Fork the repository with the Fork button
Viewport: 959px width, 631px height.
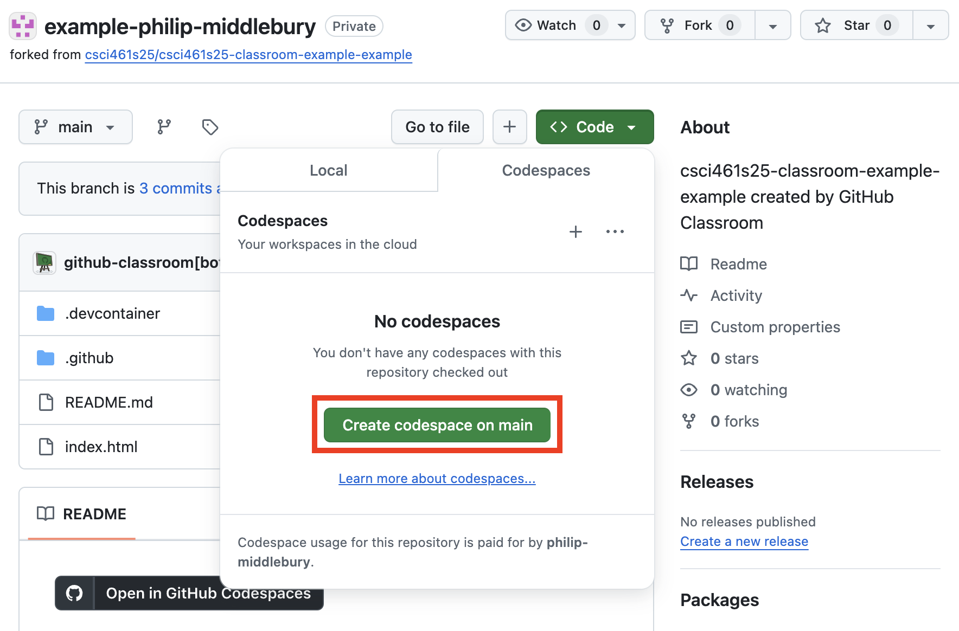point(700,25)
